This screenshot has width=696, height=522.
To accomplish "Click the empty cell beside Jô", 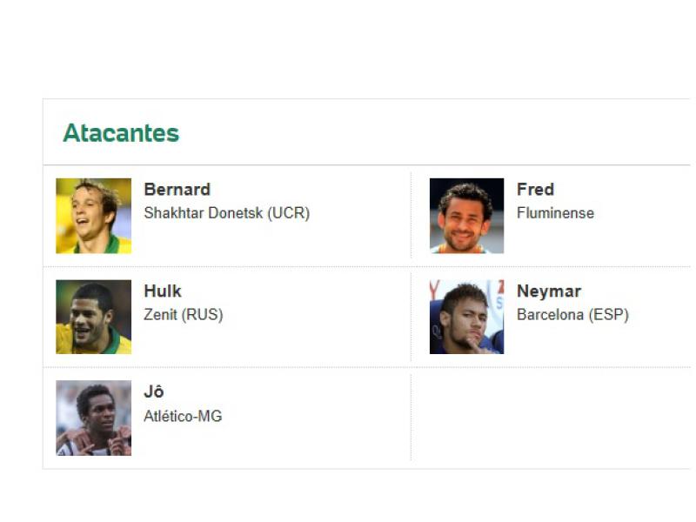I will (x=550, y=418).
